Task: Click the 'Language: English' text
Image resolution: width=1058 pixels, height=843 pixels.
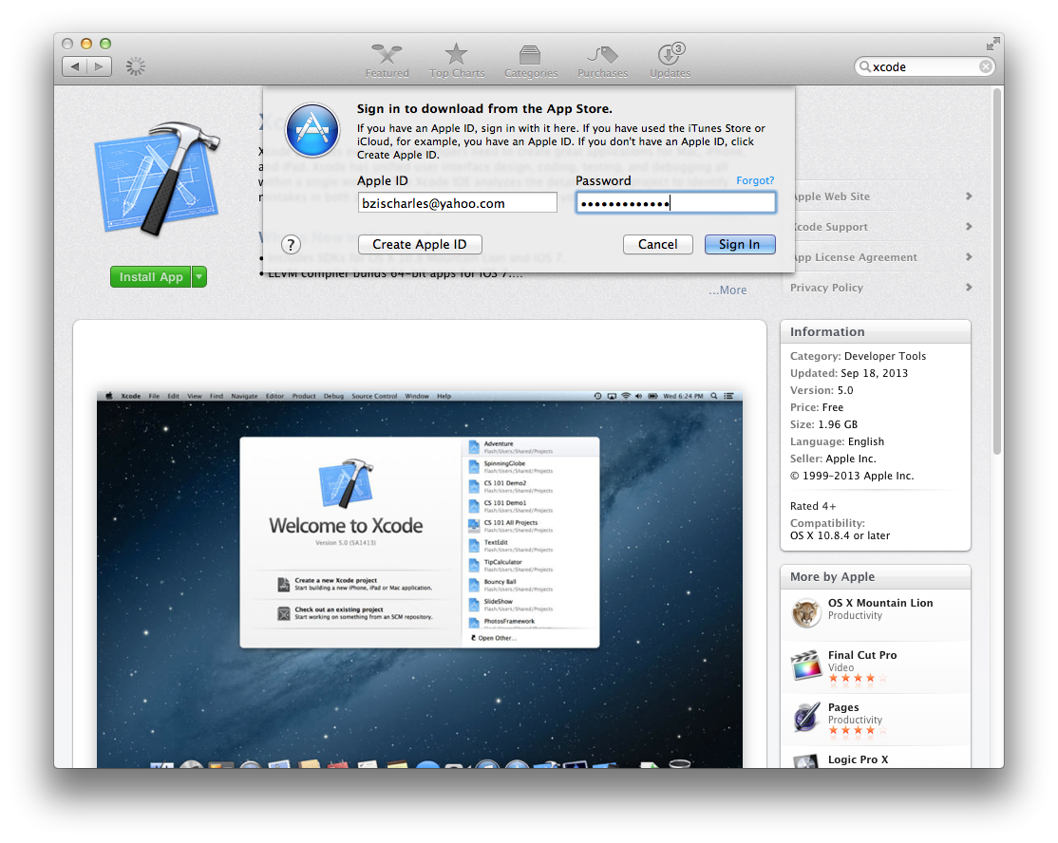Action: (x=838, y=441)
